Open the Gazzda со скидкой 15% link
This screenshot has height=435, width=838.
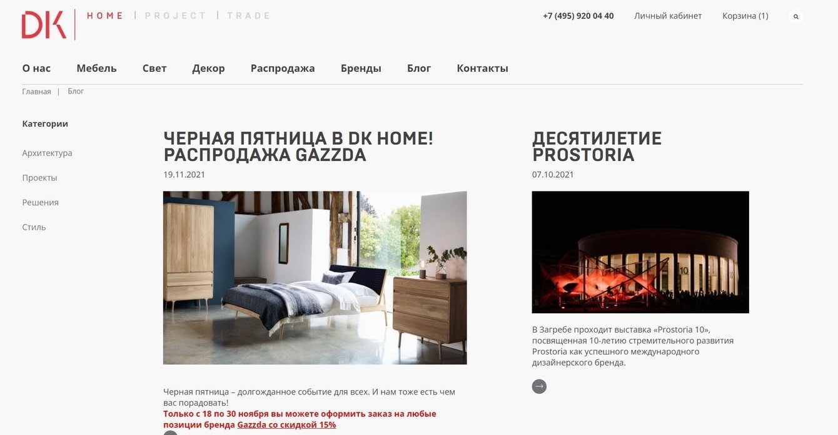tap(286, 424)
